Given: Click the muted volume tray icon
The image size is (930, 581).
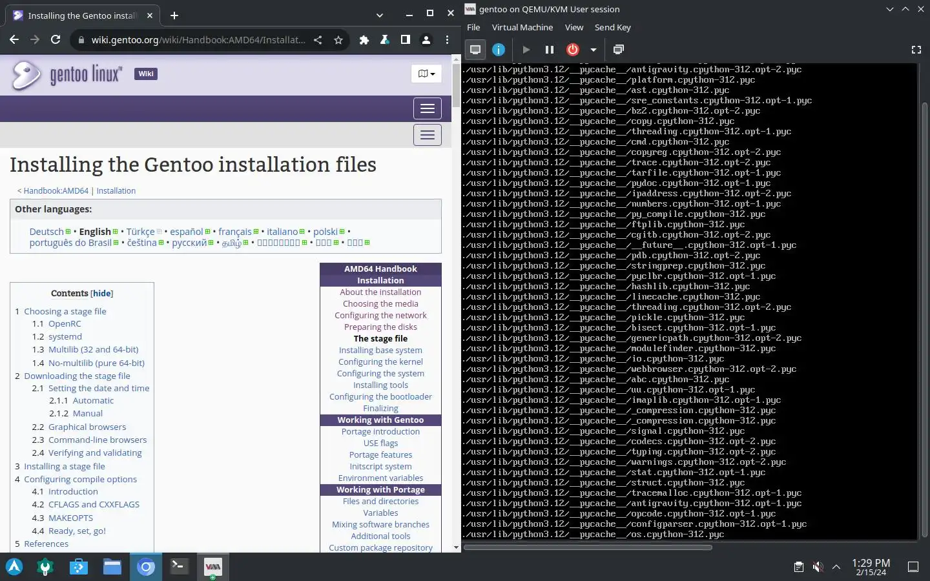Looking at the screenshot, I should (x=818, y=567).
